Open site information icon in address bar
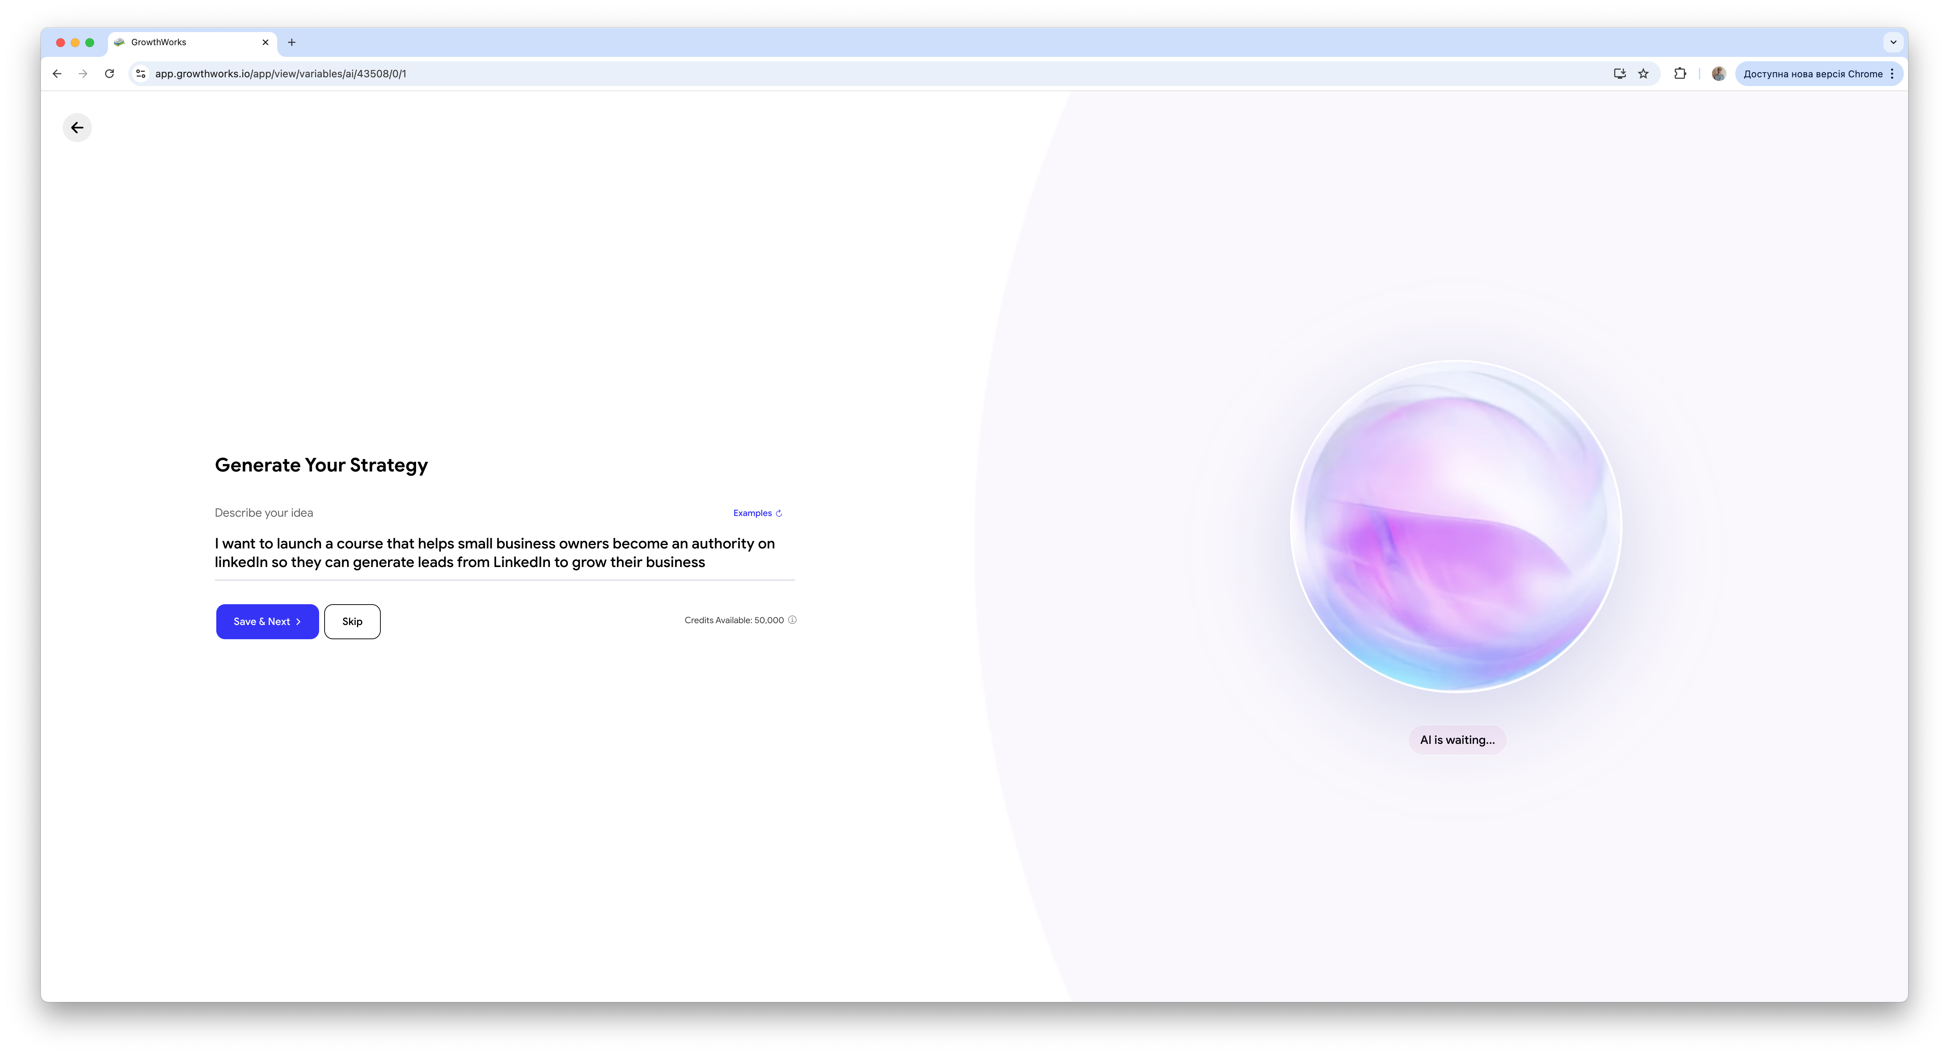The height and width of the screenshot is (1056, 1949). point(141,73)
